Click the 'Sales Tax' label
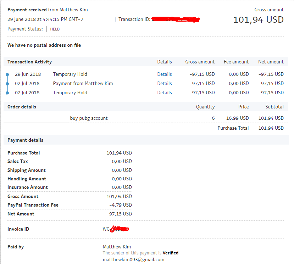294x264 pixels. (18, 161)
